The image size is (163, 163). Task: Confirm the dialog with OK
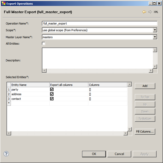(x=94, y=154)
